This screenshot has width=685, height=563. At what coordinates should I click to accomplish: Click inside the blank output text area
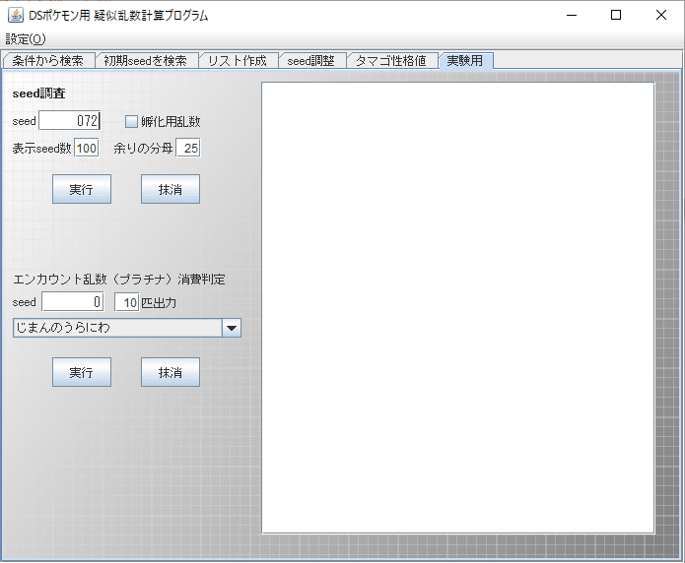tap(458, 308)
